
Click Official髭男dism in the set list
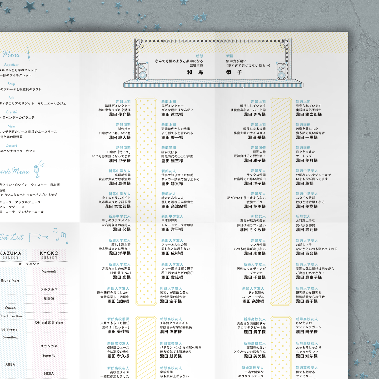[49, 322]
